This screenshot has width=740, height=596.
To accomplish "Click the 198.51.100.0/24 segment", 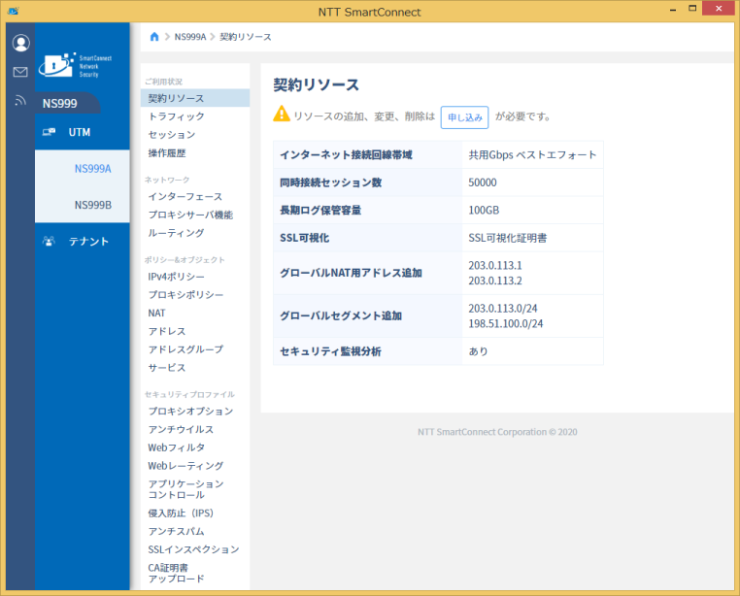I will click(505, 323).
